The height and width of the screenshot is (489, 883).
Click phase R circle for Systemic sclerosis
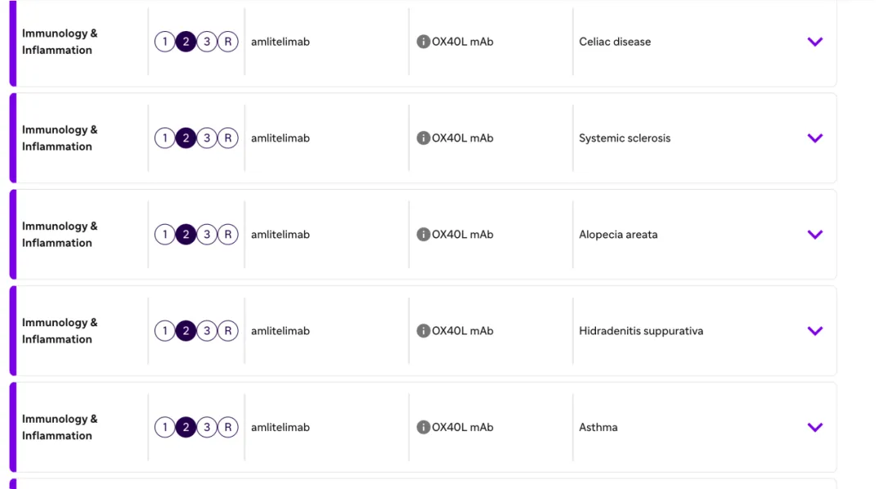pyautogui.click(x=228, y=138)
